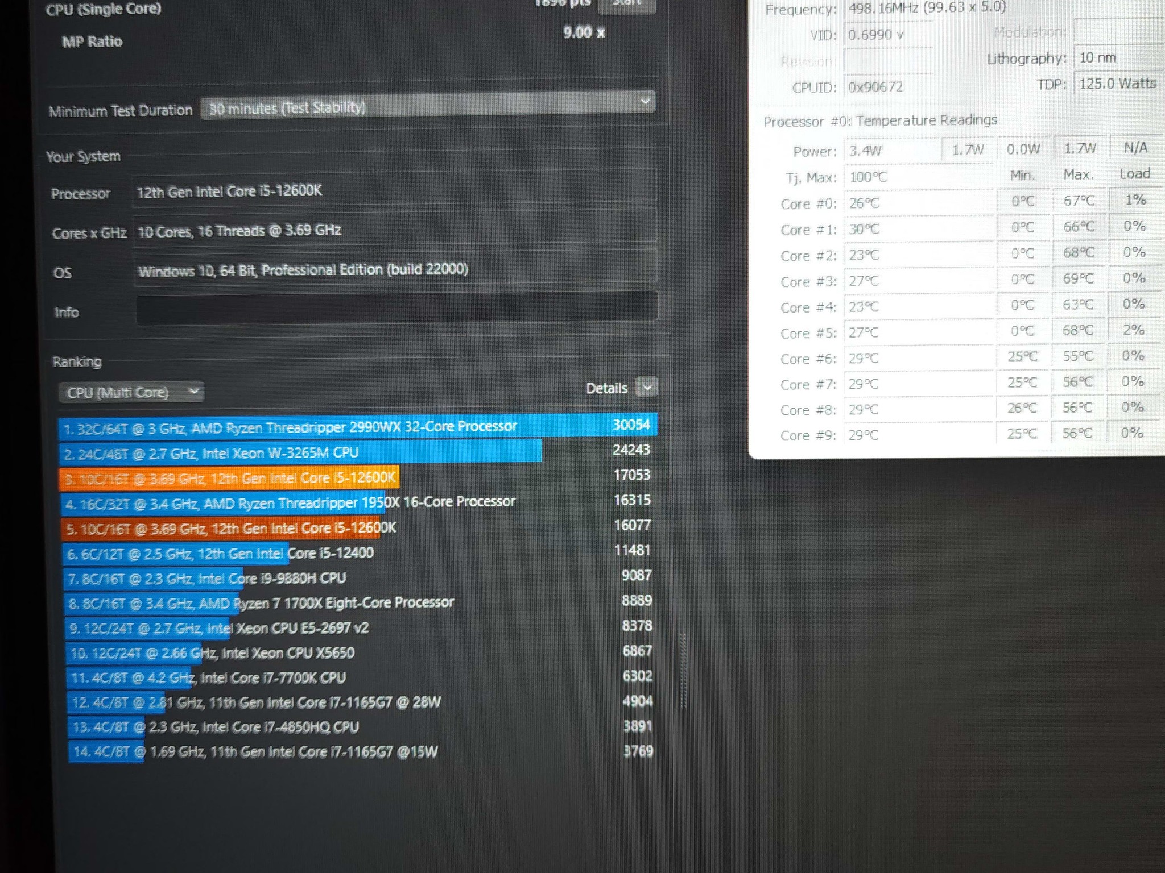Click the Cores x GHz field
Image resolution: width=1165 pixels, height=873 pixels.
pyautogui.click(x=395, y=228)
